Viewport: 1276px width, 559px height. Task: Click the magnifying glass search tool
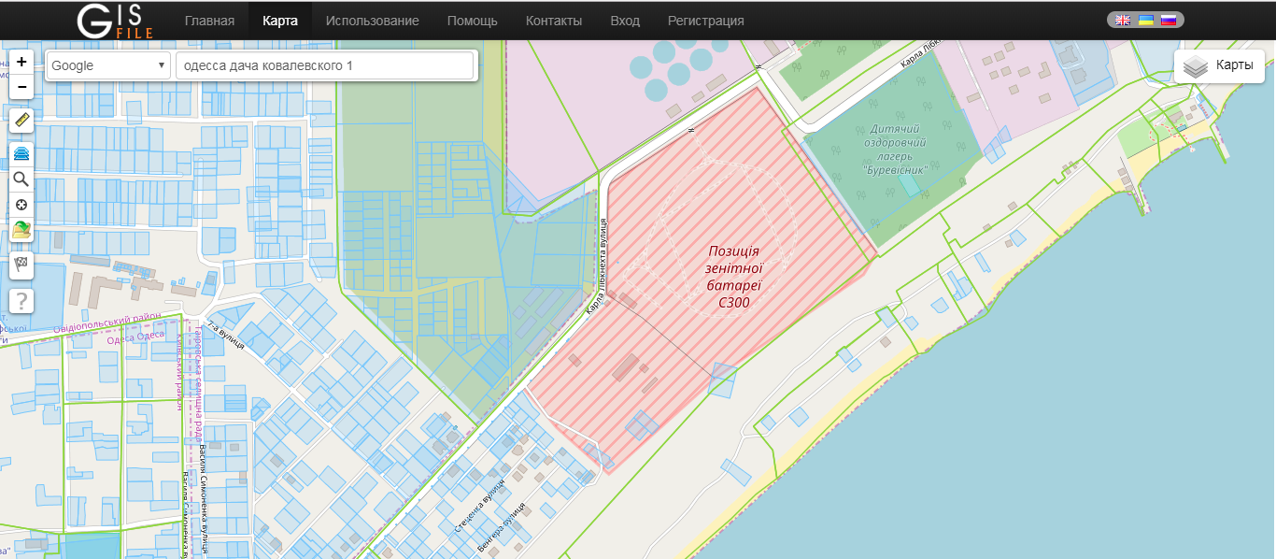point(21,179)
